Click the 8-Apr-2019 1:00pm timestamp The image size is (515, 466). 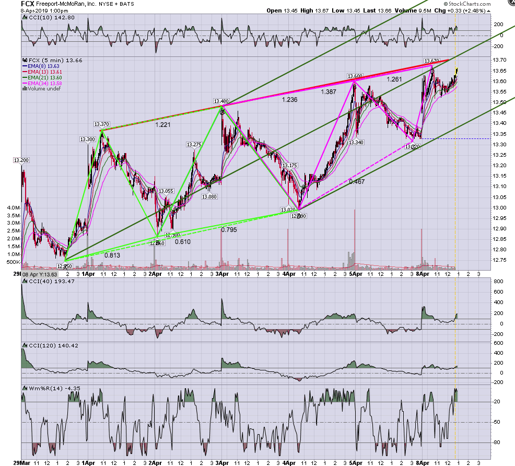44,10
